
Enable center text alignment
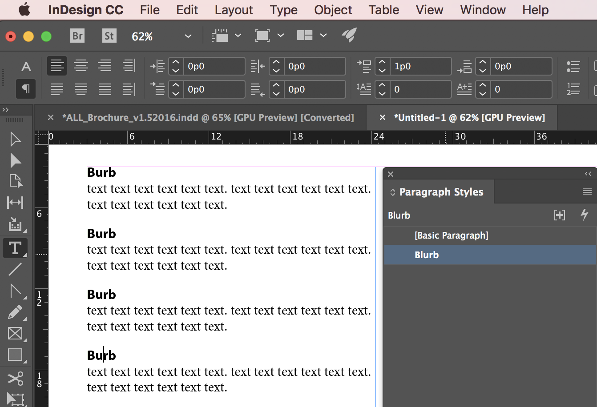point(81,66)
